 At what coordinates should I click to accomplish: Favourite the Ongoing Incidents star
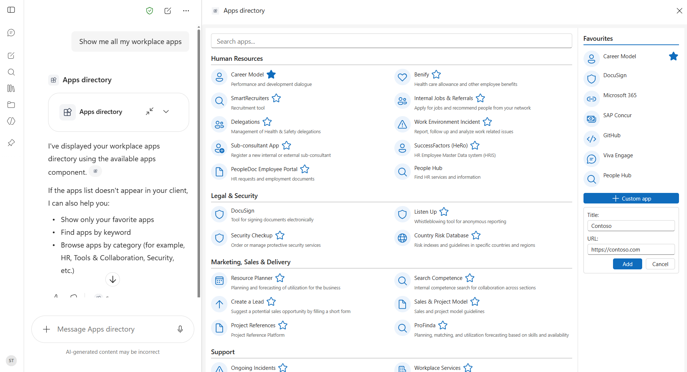point(283,368)
